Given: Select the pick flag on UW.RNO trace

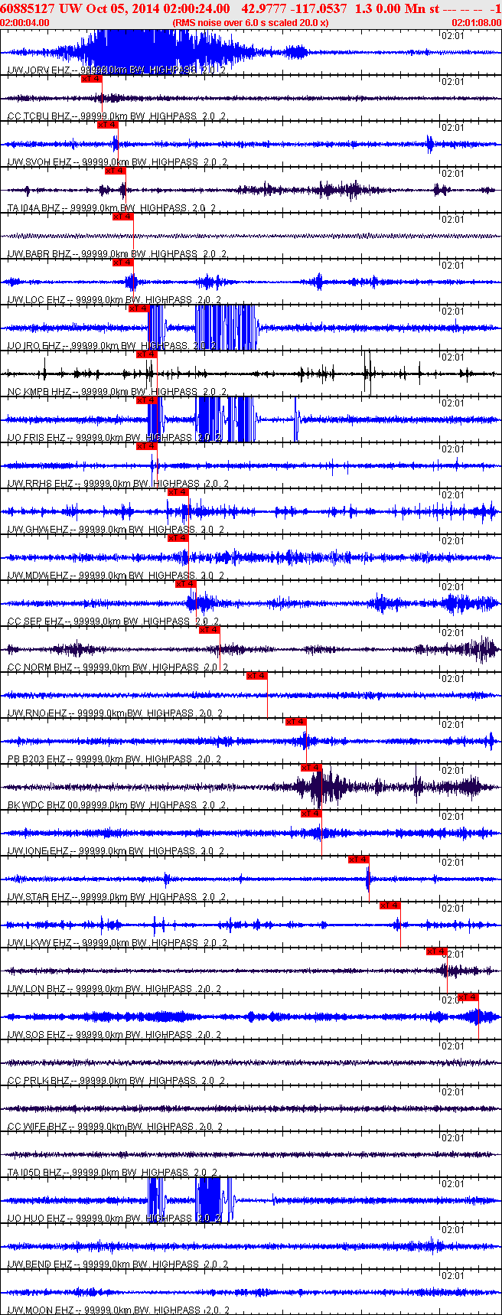Looking at the screenshot, I should pos(256,676).
